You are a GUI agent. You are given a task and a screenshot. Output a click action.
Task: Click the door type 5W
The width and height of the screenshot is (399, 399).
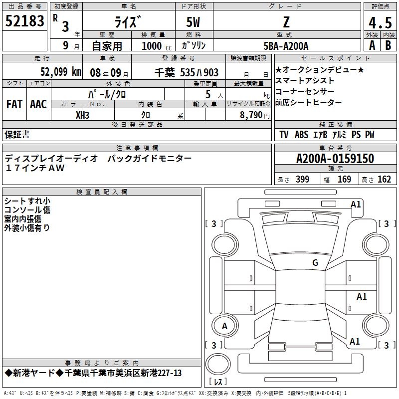(193, 22)
